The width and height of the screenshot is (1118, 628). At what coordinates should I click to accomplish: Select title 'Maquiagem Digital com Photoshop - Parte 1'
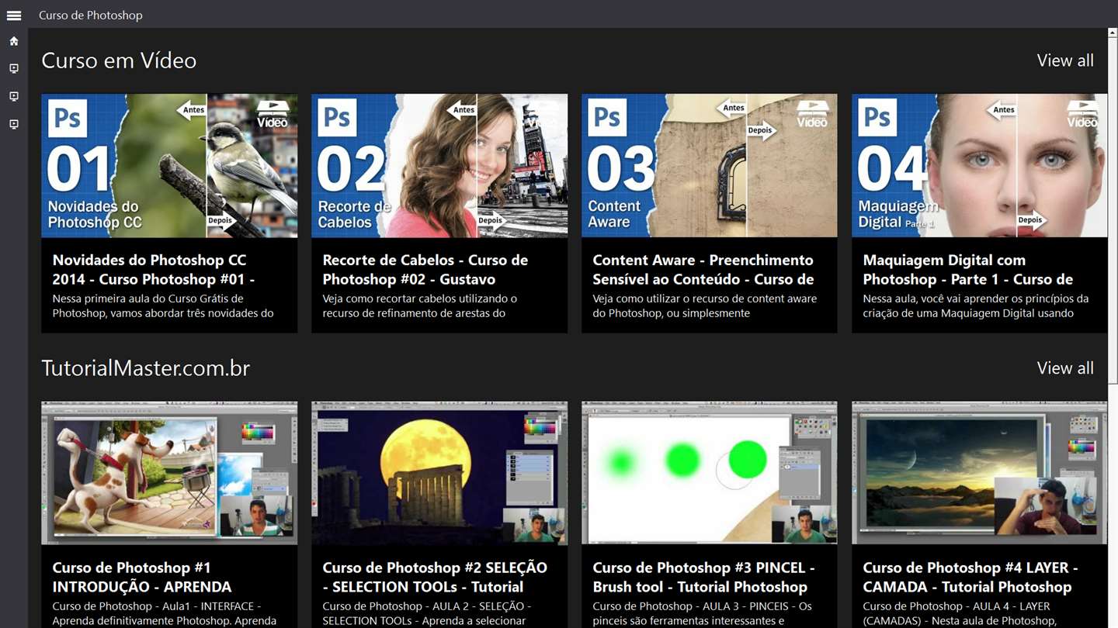pos(968,270)
